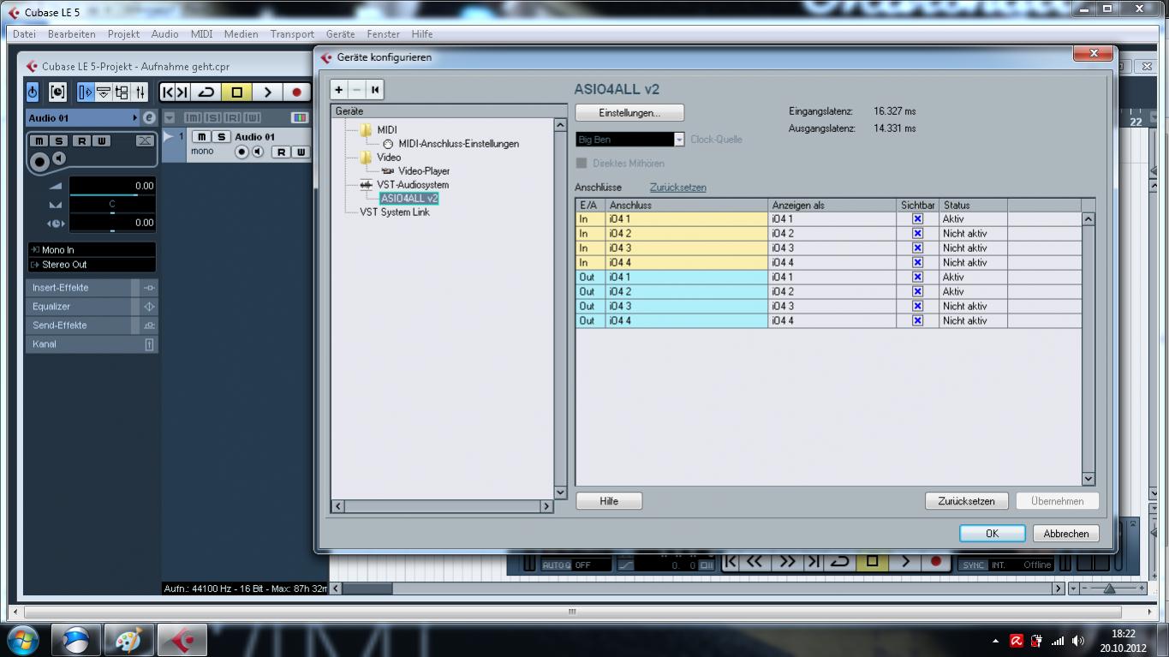Click the Zurücksetzen link above the table

pyautogui.click(x=677, y=188)
